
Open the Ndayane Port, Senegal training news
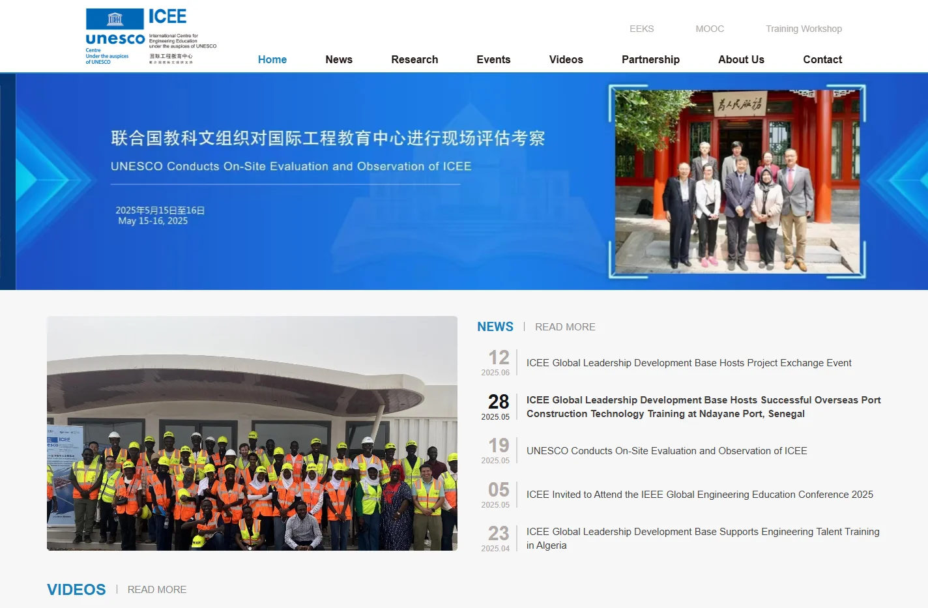pos(704,407)
